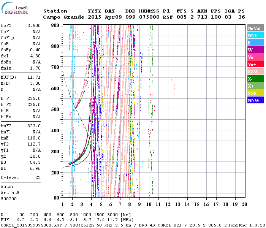Select the W purple legend swatch
The height and width of the screenshot is (228, 266).
[255, 50]
